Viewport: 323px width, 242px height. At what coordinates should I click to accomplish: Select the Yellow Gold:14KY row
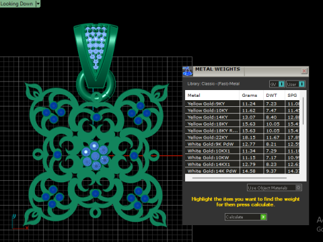242,117
